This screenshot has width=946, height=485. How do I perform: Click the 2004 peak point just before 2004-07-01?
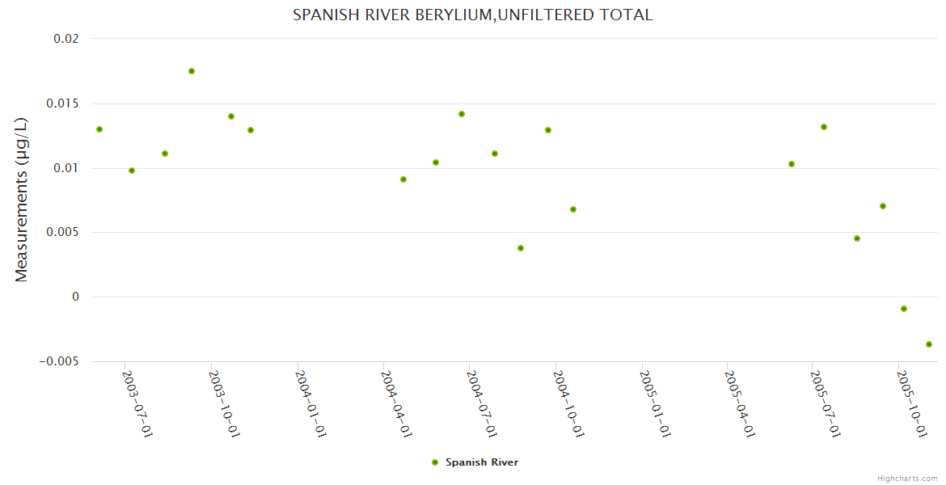pyautogui.click(x=462, y=114)
